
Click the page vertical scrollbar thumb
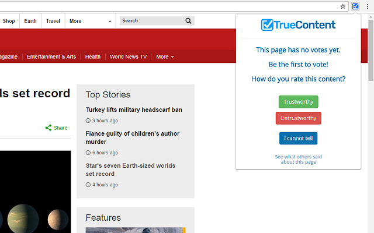(370, 51)
